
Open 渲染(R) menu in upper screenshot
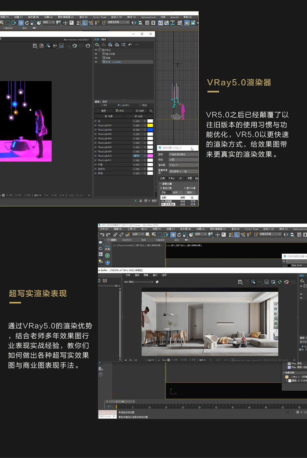(x=83, y=17)
